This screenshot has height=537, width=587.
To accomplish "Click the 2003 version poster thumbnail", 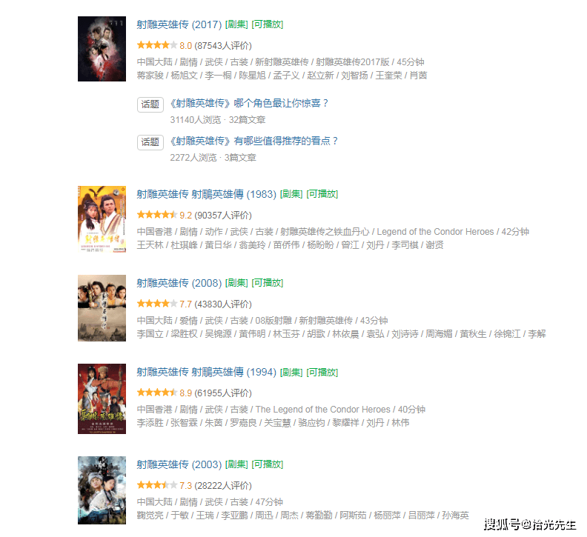I will point(102,490).
